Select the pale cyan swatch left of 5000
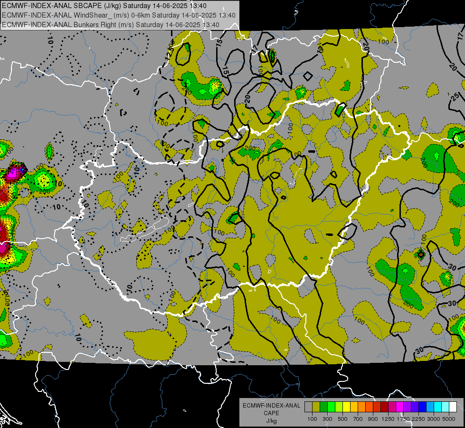Screen dimensions: 465x428 coord(446,407)
